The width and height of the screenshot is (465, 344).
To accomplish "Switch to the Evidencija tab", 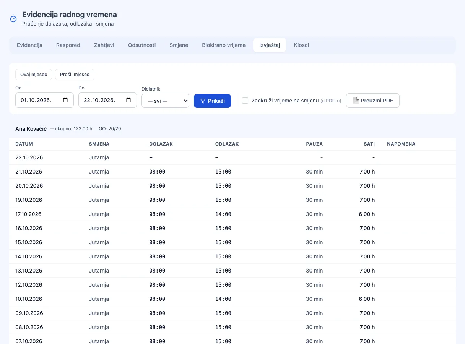I will tap(29, 45).
